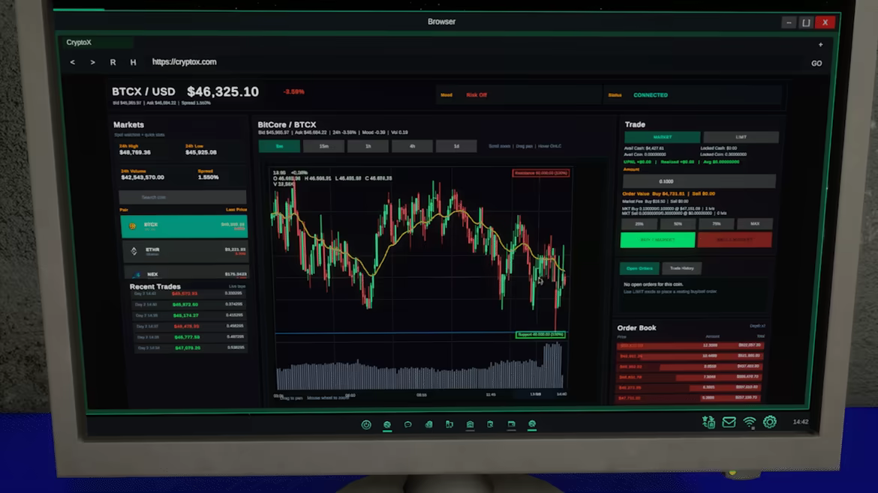Switch to the Trade History tab
Image resolution: width=878 pixels, height=493 pixels.
682,268
